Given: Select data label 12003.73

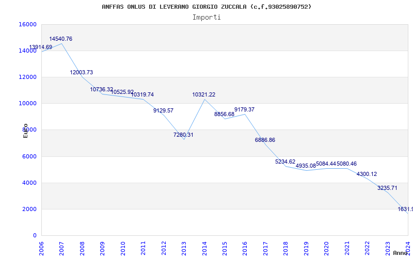Looking at the screenshot, I should 82,72.
